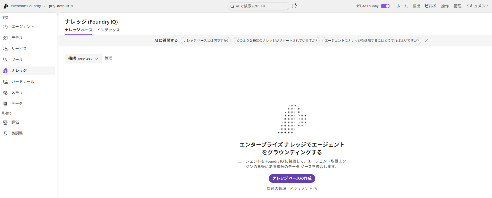The width and height of the screenshot is (492, 198).
Task: Click the 微調整 flask icon
Action: point(5,133)
